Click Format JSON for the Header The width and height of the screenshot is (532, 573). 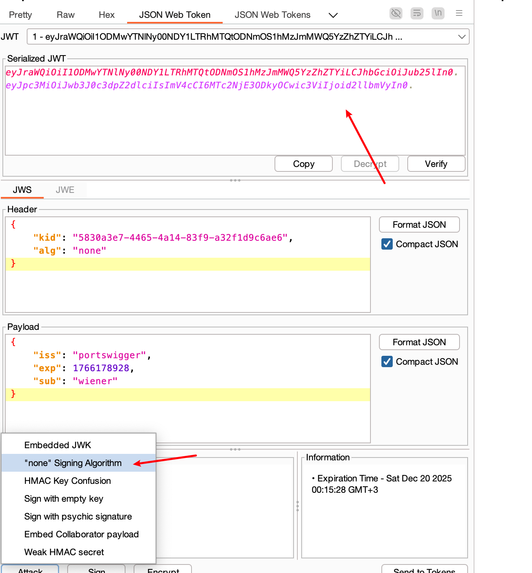point(419,224)
